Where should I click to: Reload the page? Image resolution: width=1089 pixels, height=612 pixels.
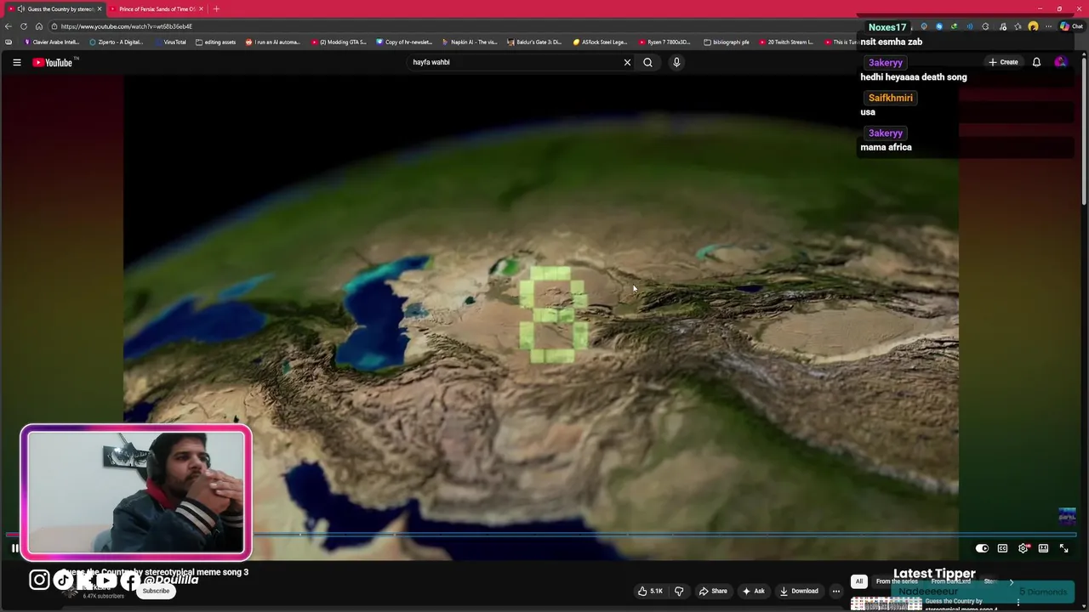coord(24,26)
